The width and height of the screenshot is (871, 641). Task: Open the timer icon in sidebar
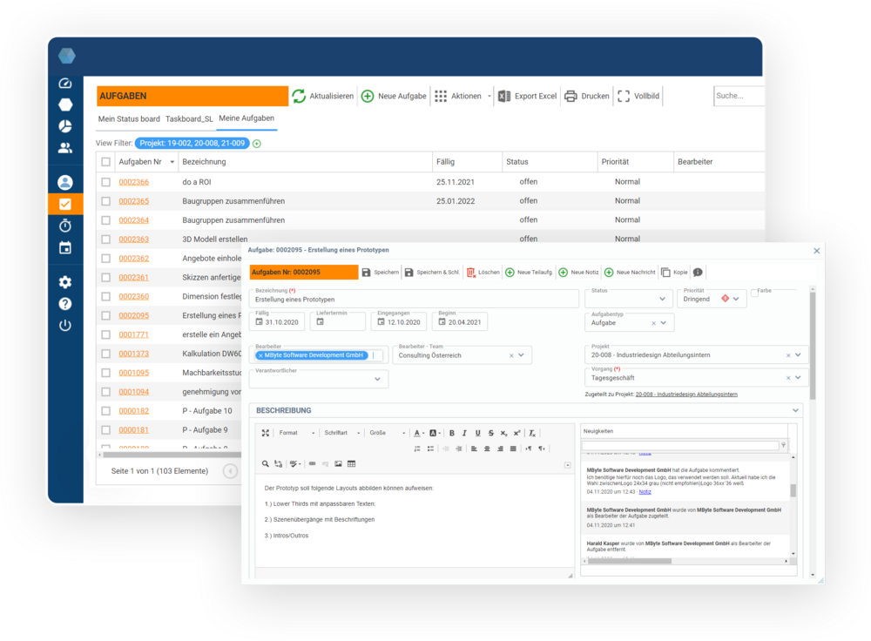(65, 226)
